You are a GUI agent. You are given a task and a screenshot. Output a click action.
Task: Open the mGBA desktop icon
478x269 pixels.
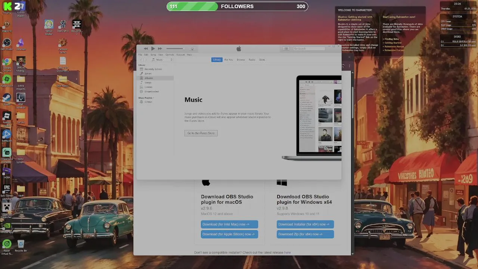pos(7,172)
